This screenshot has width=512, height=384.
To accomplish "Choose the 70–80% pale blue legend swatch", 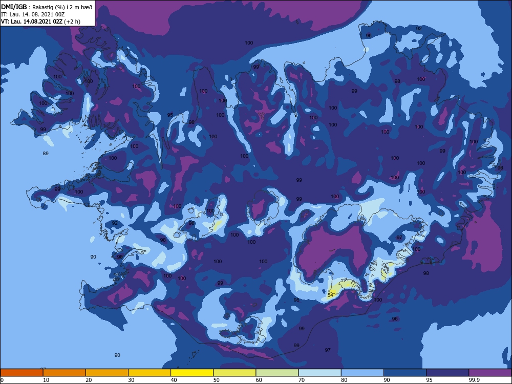I will 320,373.
